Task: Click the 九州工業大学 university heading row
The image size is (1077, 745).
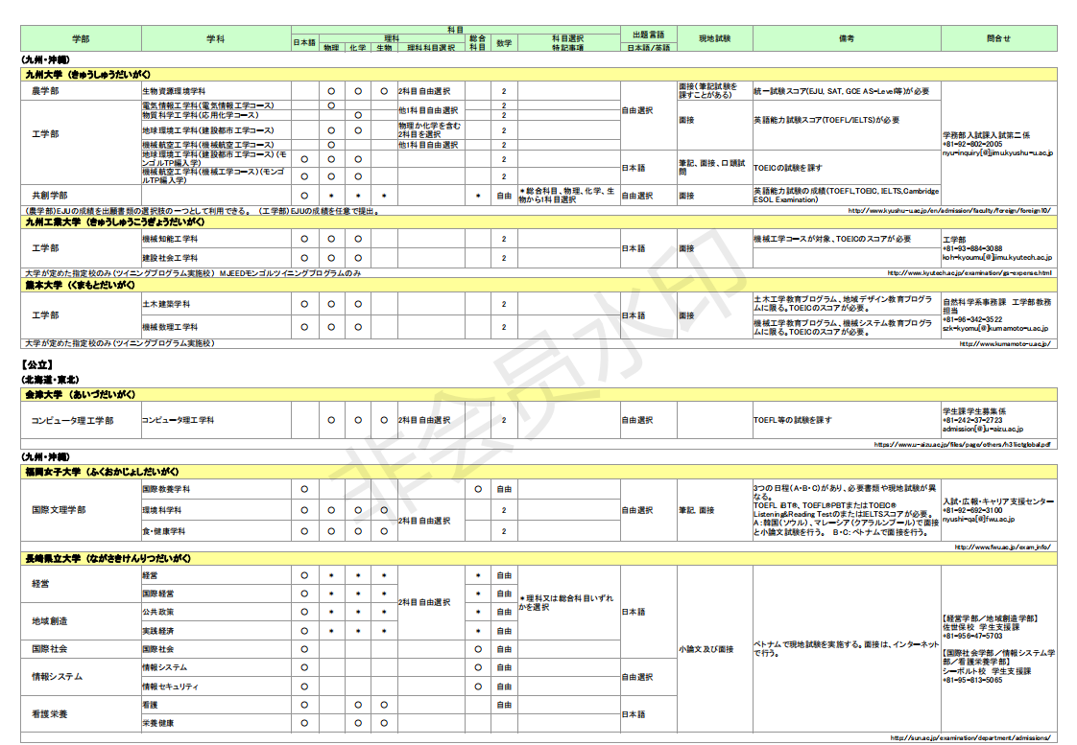Action: pyautogui.click(x=538, y=222)
